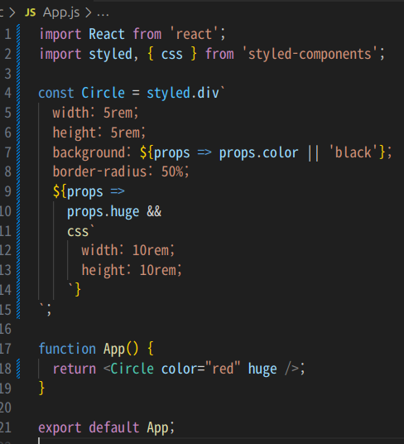Click 'width: 10rem;' on line 12
Viewport: 404px width, 444px height.
128,251
